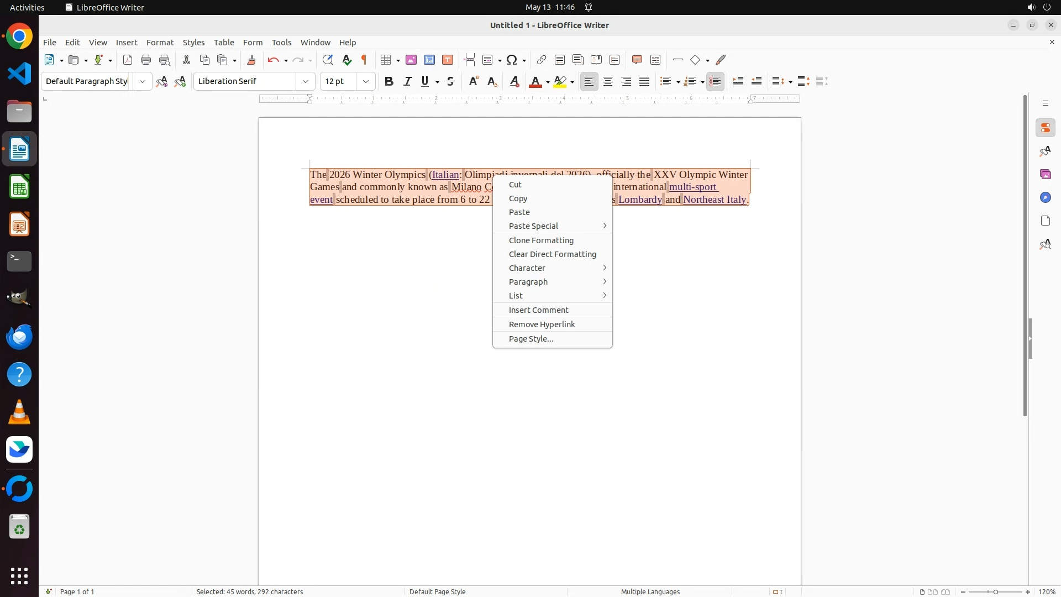Toggle Justified paragraph alignment

644,81
